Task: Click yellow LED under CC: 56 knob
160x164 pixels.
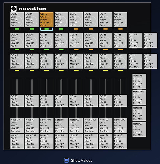Action: click(121, 70)
